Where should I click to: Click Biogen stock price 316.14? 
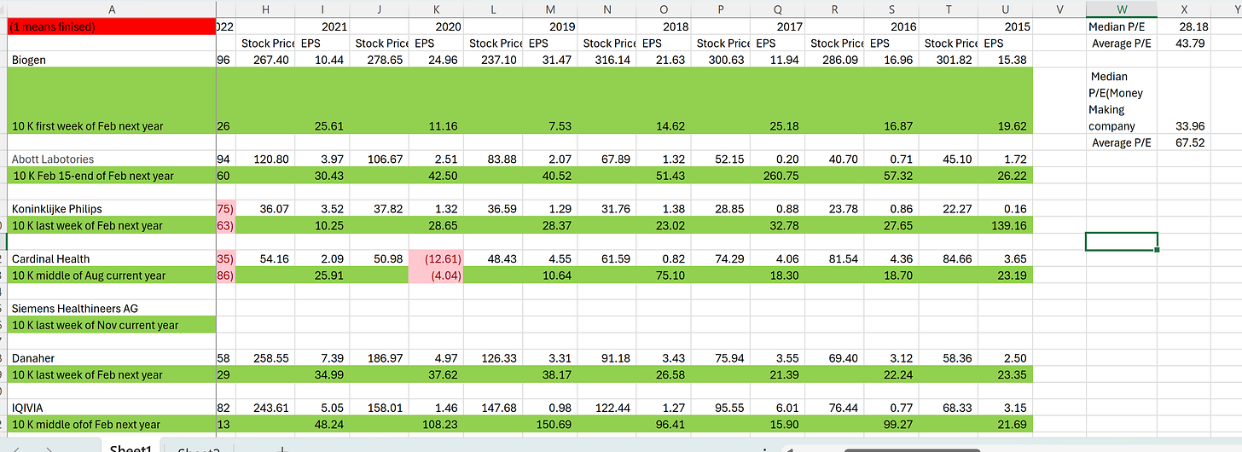coord(607,60)
